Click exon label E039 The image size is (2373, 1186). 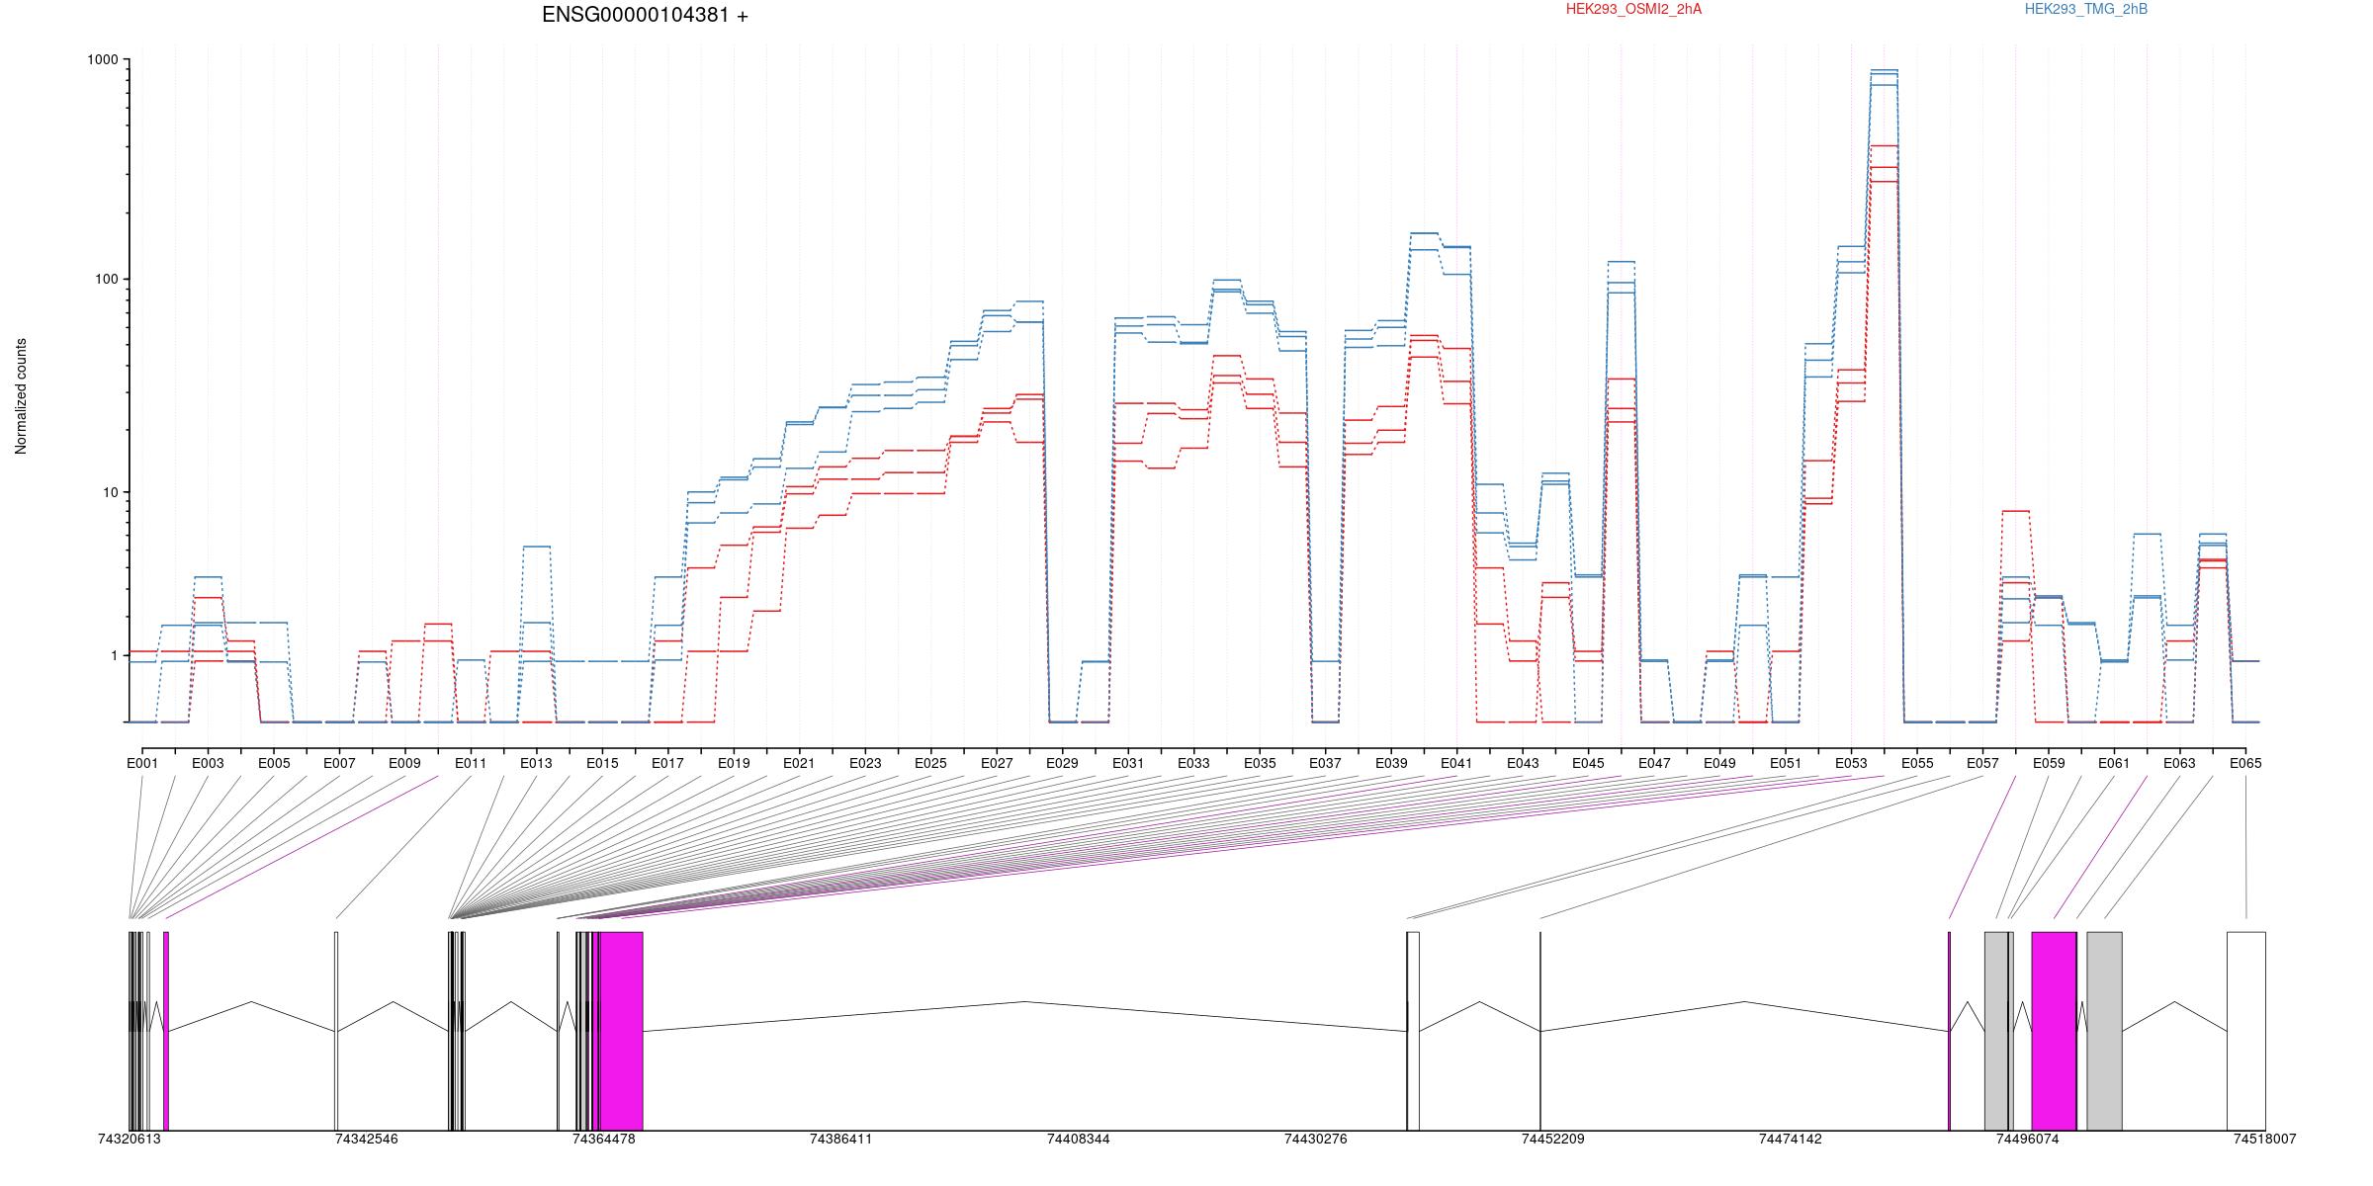pos(1391,763)
